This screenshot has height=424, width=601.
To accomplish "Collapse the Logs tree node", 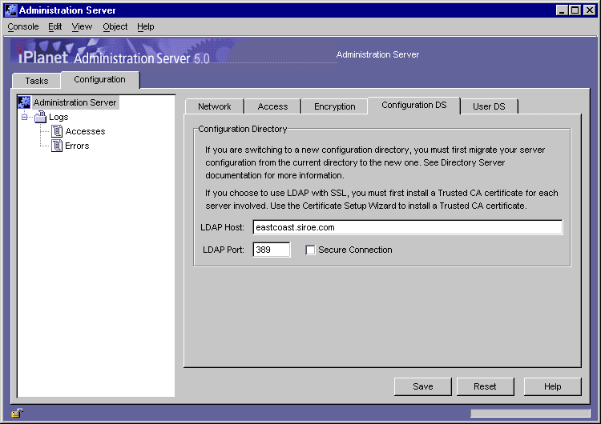I will 25,117.
